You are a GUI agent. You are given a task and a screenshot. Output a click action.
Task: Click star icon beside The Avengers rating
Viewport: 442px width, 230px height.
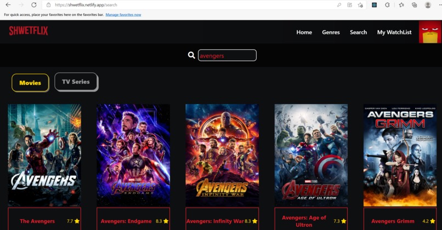pyautogui.click(x=77, y=221)
